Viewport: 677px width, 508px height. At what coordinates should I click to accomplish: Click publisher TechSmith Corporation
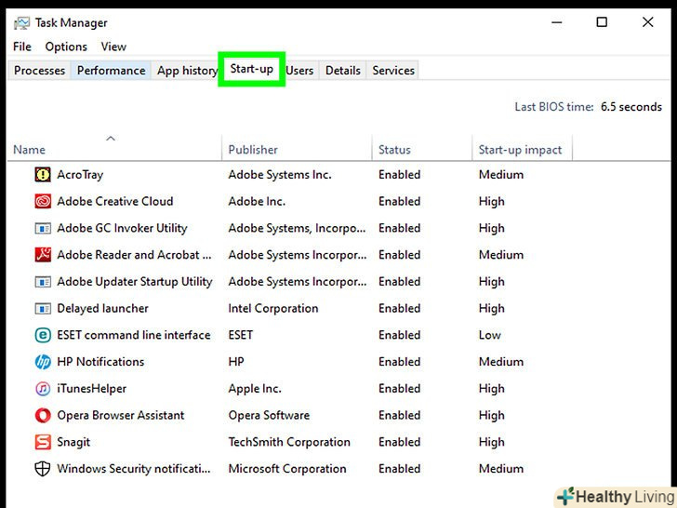[289, 442]
